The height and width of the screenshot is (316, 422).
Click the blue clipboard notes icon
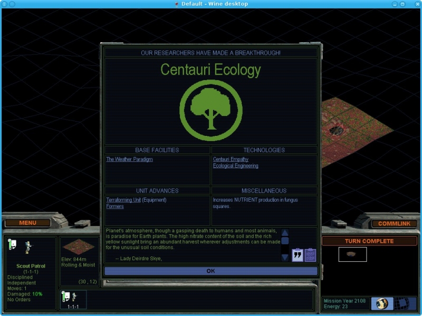[310, 255]
